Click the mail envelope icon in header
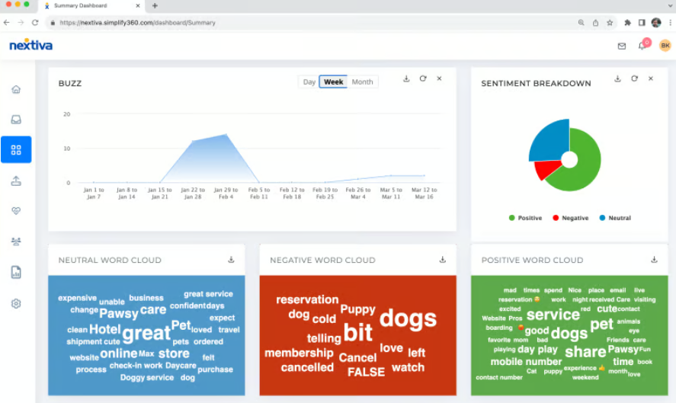The height and width of the screenshot is (403, 676). pos(622,46)
